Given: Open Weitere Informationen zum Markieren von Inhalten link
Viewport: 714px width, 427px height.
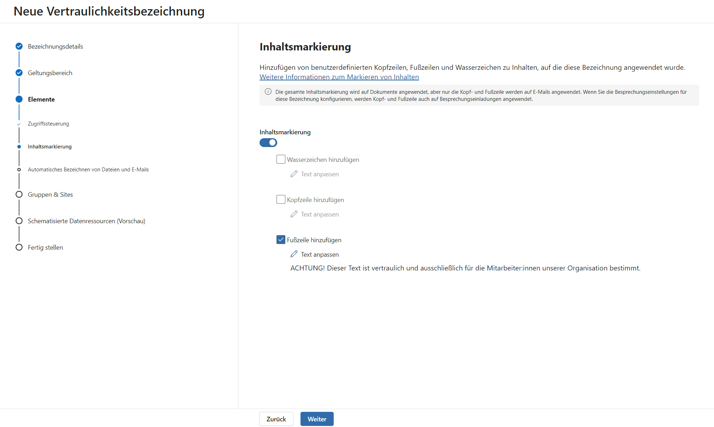Looking at the screenshot, I should coord(339,77).
